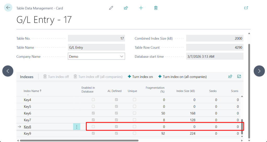Click the horizontal scrollbar at bottom
267x142 pixels.
[x=79, y=140]
